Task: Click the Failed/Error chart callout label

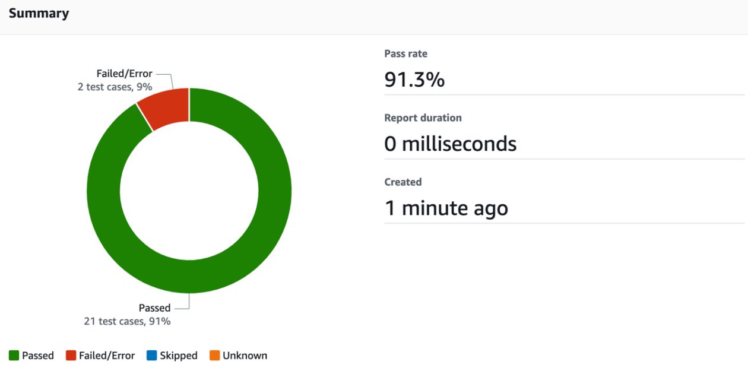Action: (x=124, y=74)
